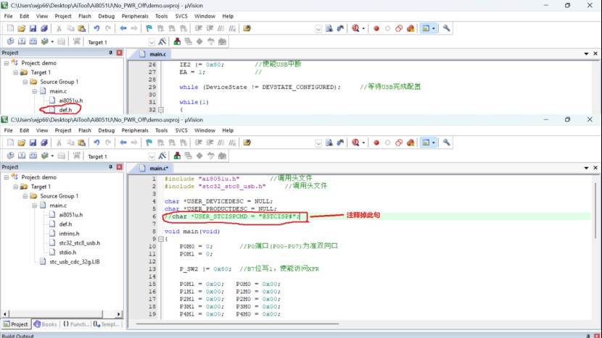Close Project panel in lower window
Image resolution: width=602 pixels, height=338 pixels.
pos(120,166)
